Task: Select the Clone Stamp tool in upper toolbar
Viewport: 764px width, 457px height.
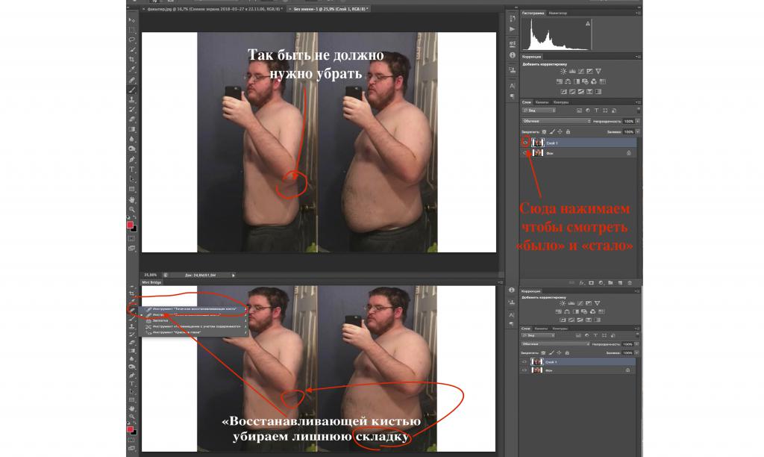Action: 132,99
